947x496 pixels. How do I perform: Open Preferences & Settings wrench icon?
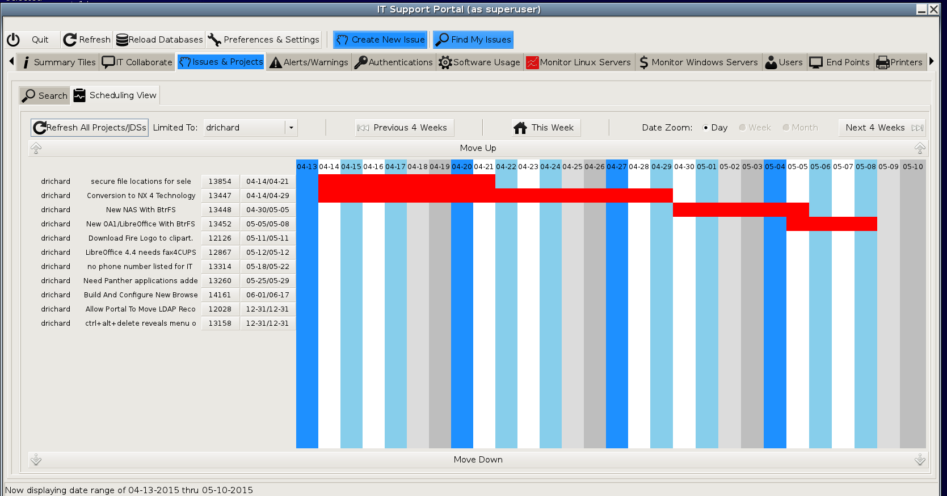pyautogui.click(x=214, y=40)
